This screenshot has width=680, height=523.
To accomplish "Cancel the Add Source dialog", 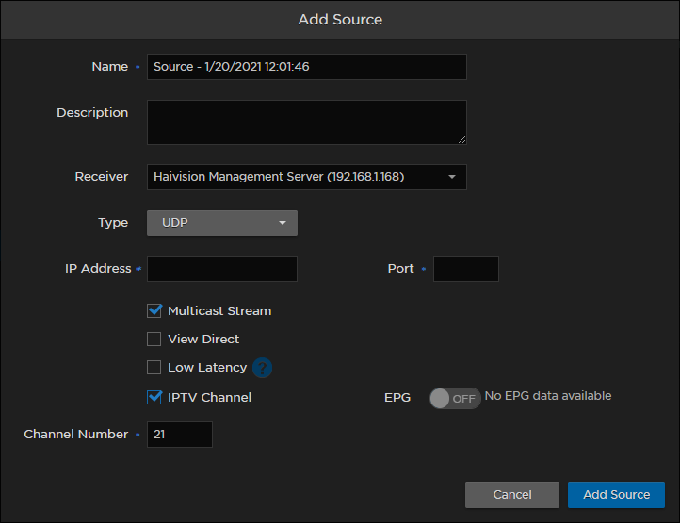I will click(512, 495).
